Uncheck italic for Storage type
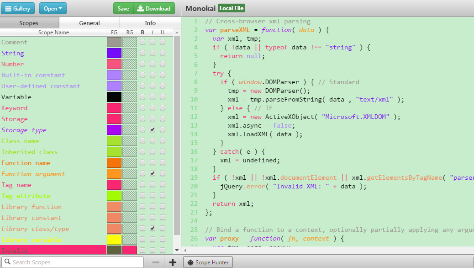The width and height of the screenshot is (474, 268). 153,129
